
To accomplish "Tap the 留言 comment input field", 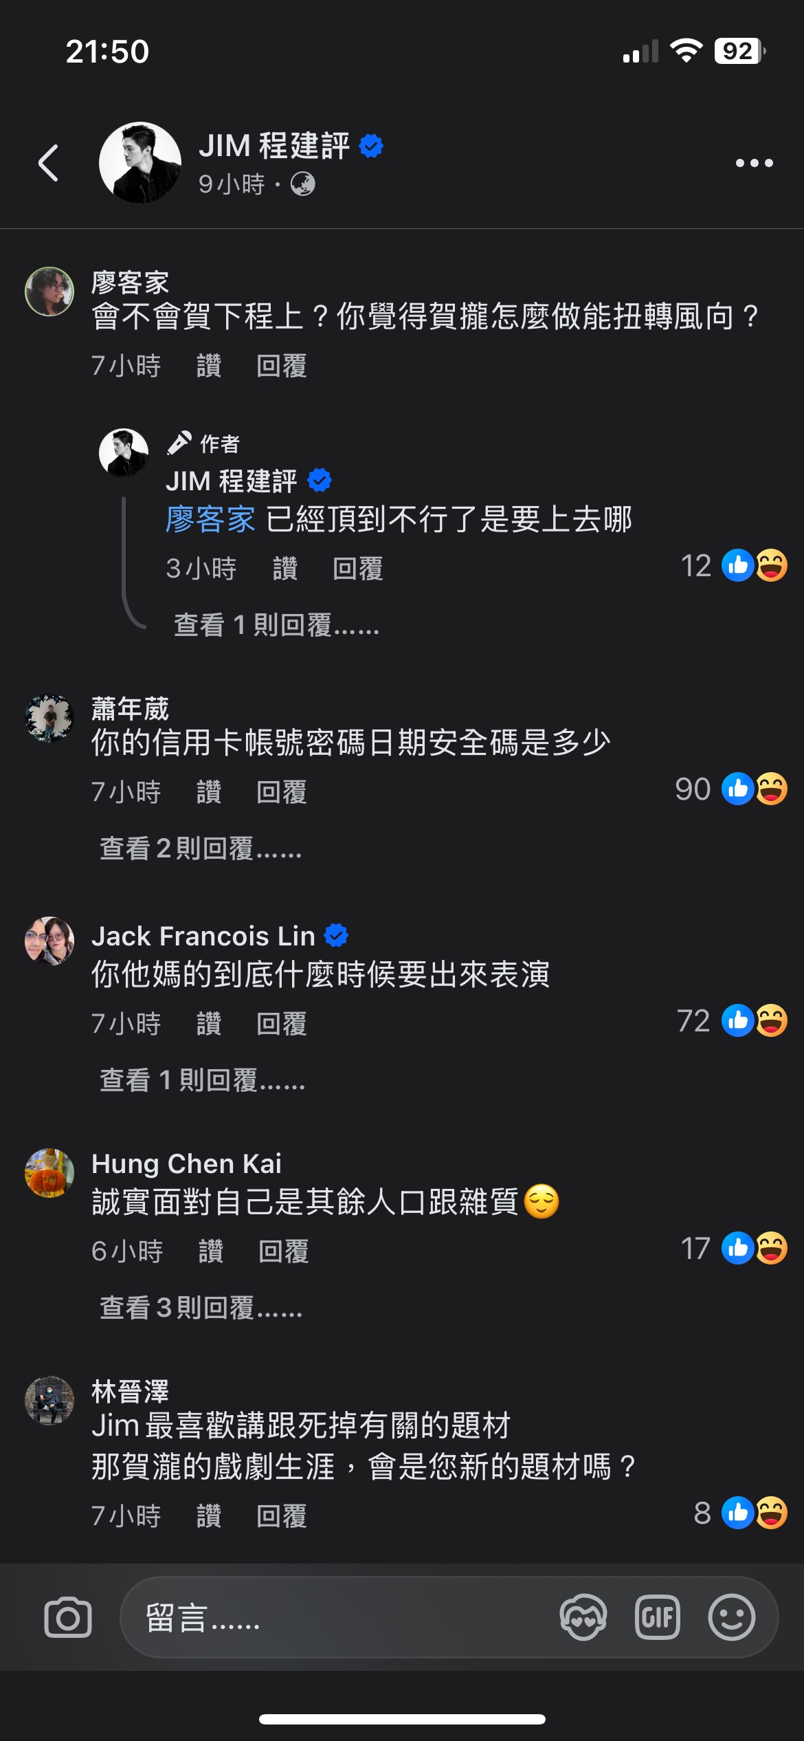I will click(x=337, y=1617).
